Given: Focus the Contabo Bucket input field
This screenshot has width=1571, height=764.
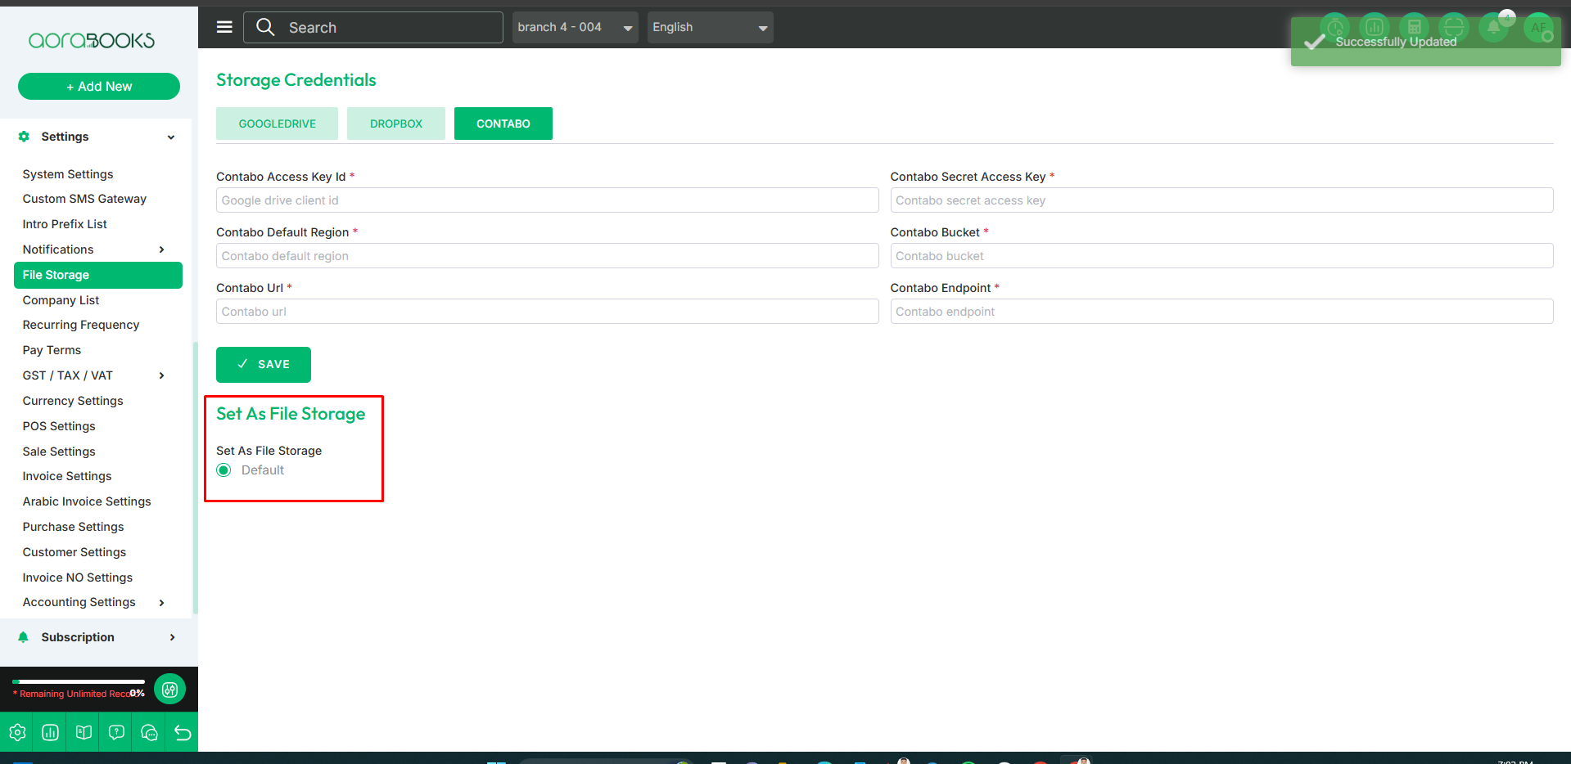Looking at the screenshot, I should pyautogui.click(x=1221, y=256).
